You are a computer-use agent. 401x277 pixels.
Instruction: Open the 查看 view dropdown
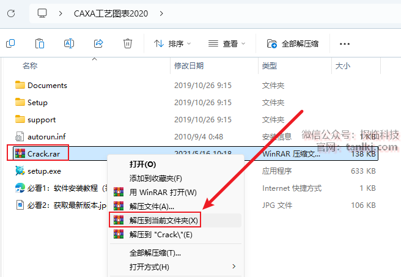pyautogui.click(x=227, y=44)
